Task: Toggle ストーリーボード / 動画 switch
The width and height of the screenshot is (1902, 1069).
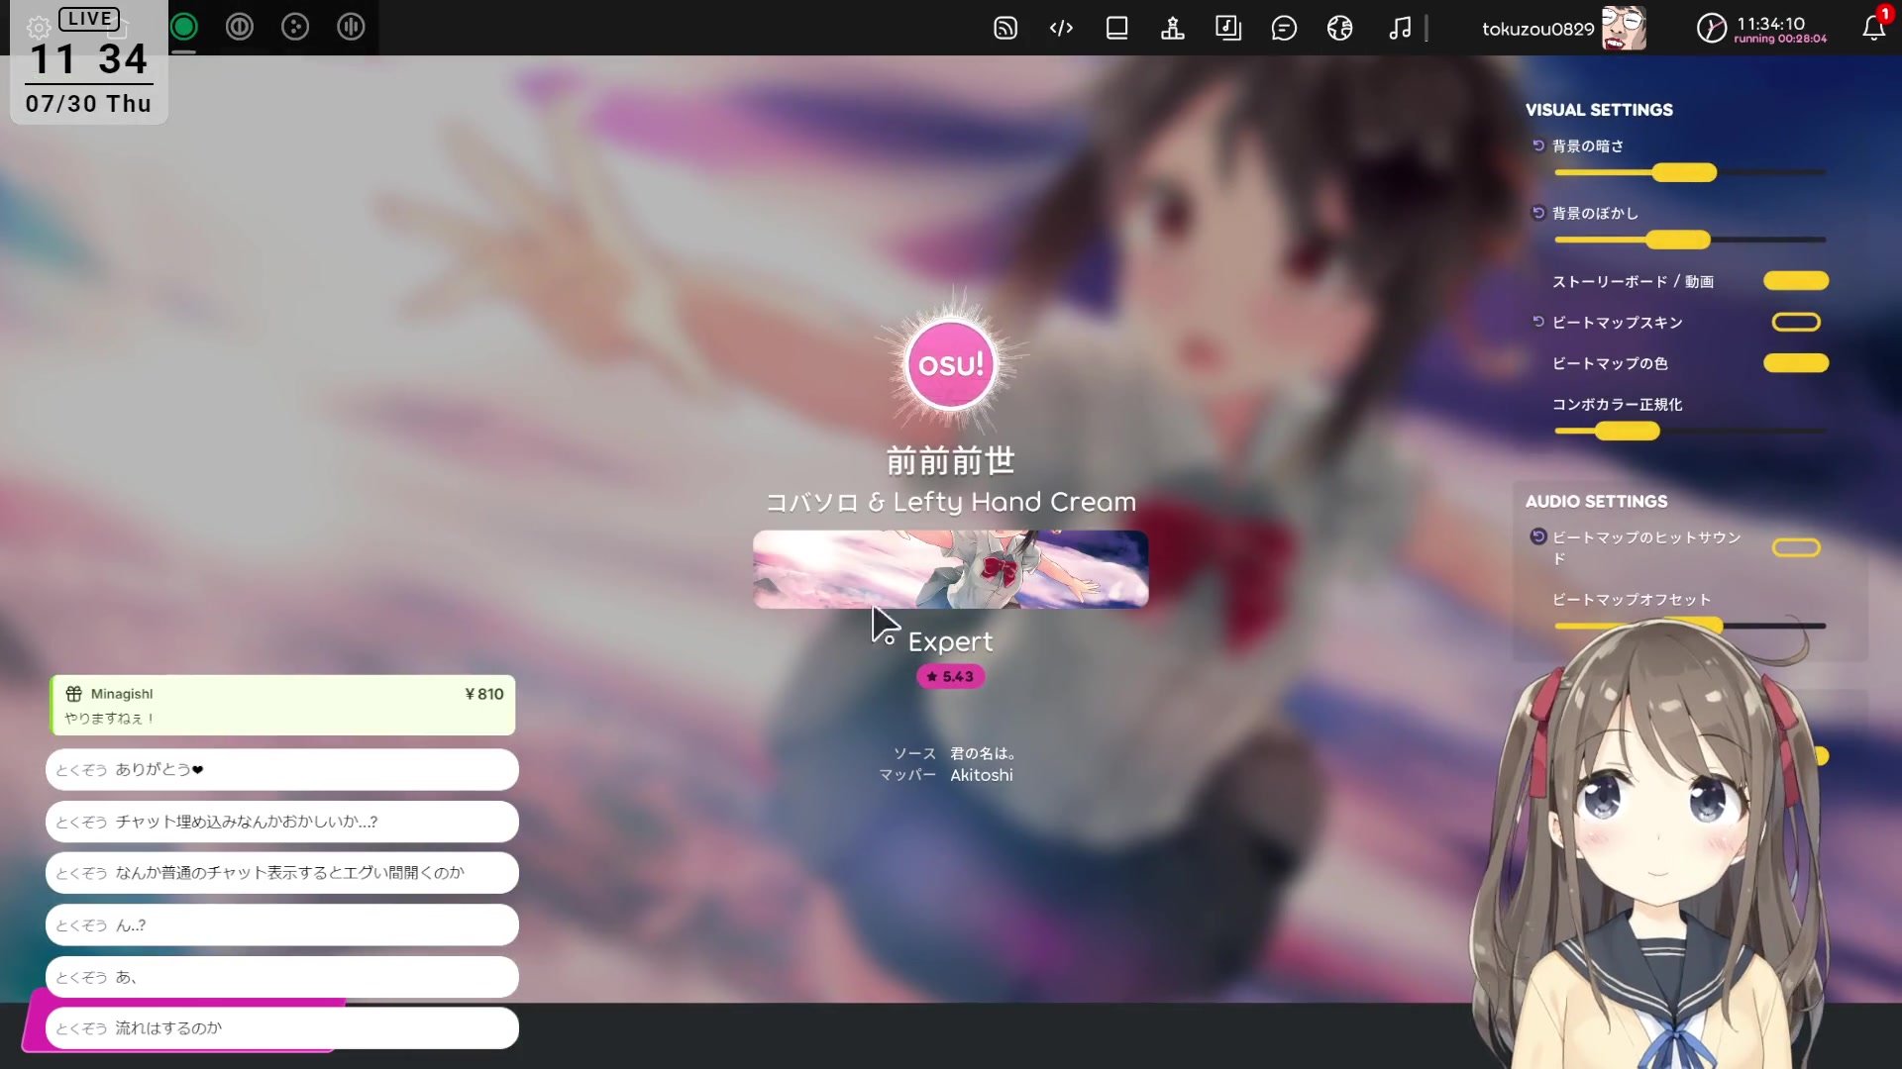Action: tap(1796, 281)
